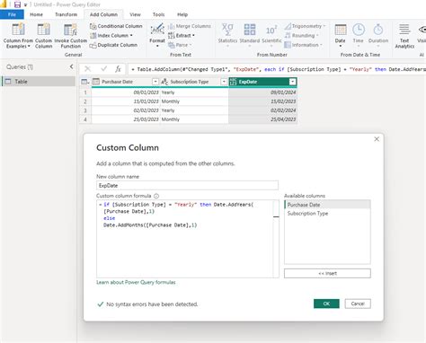426x343 pixels.
Task: Click the Time icon in ribbon
Action: [359, 30]
